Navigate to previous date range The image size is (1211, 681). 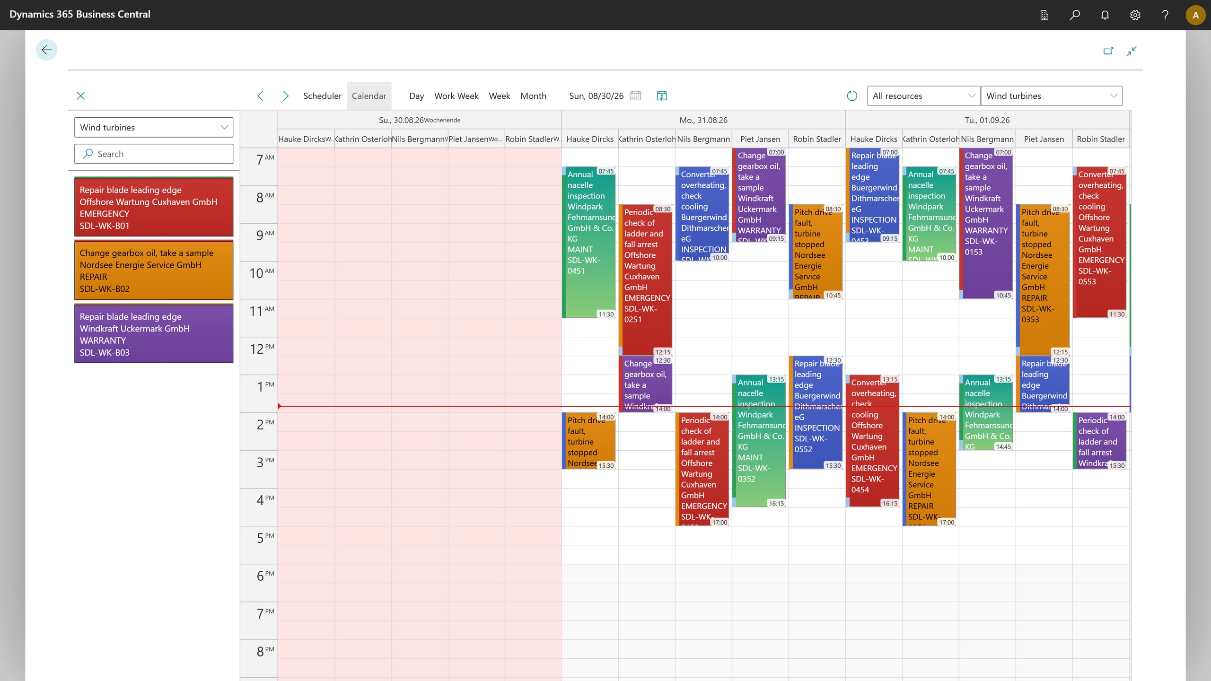point(260,96)
